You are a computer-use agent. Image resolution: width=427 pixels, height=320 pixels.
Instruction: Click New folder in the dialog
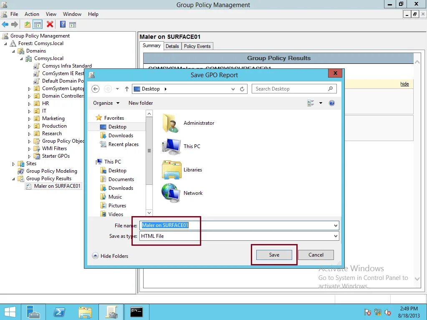tap(141, 103)
